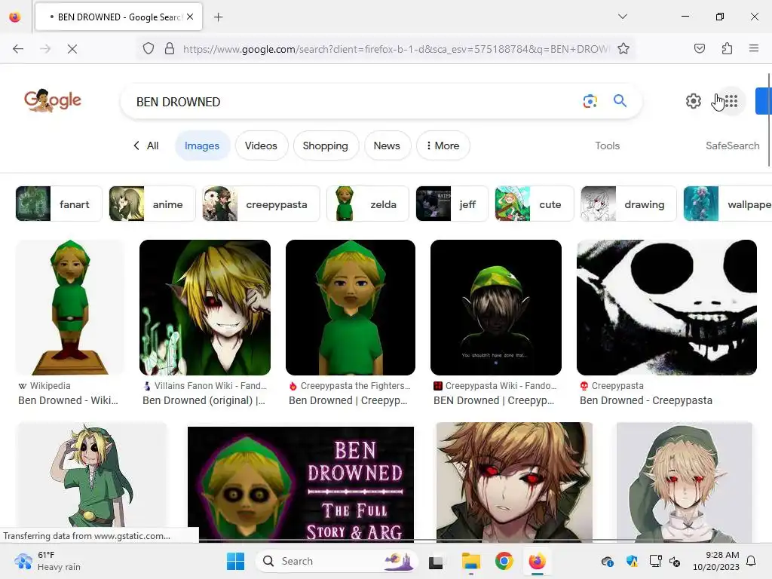Open the weather widget showing Heavy rain

(47, 561)
